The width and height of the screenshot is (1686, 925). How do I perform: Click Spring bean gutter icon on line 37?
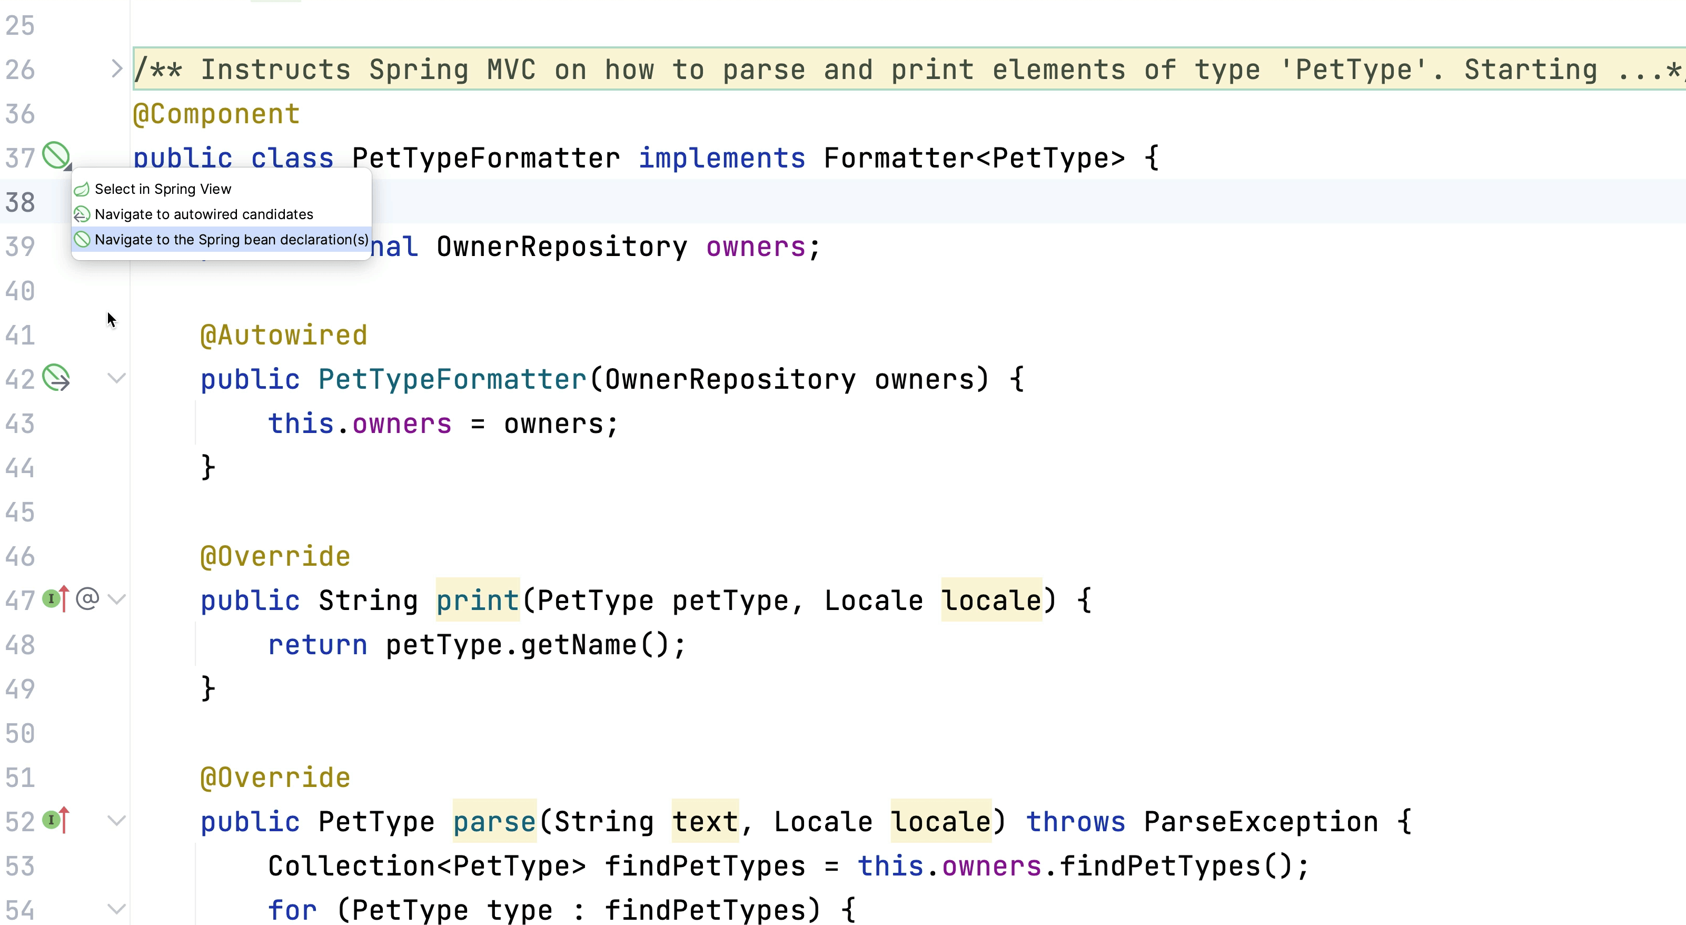(56, 156)
